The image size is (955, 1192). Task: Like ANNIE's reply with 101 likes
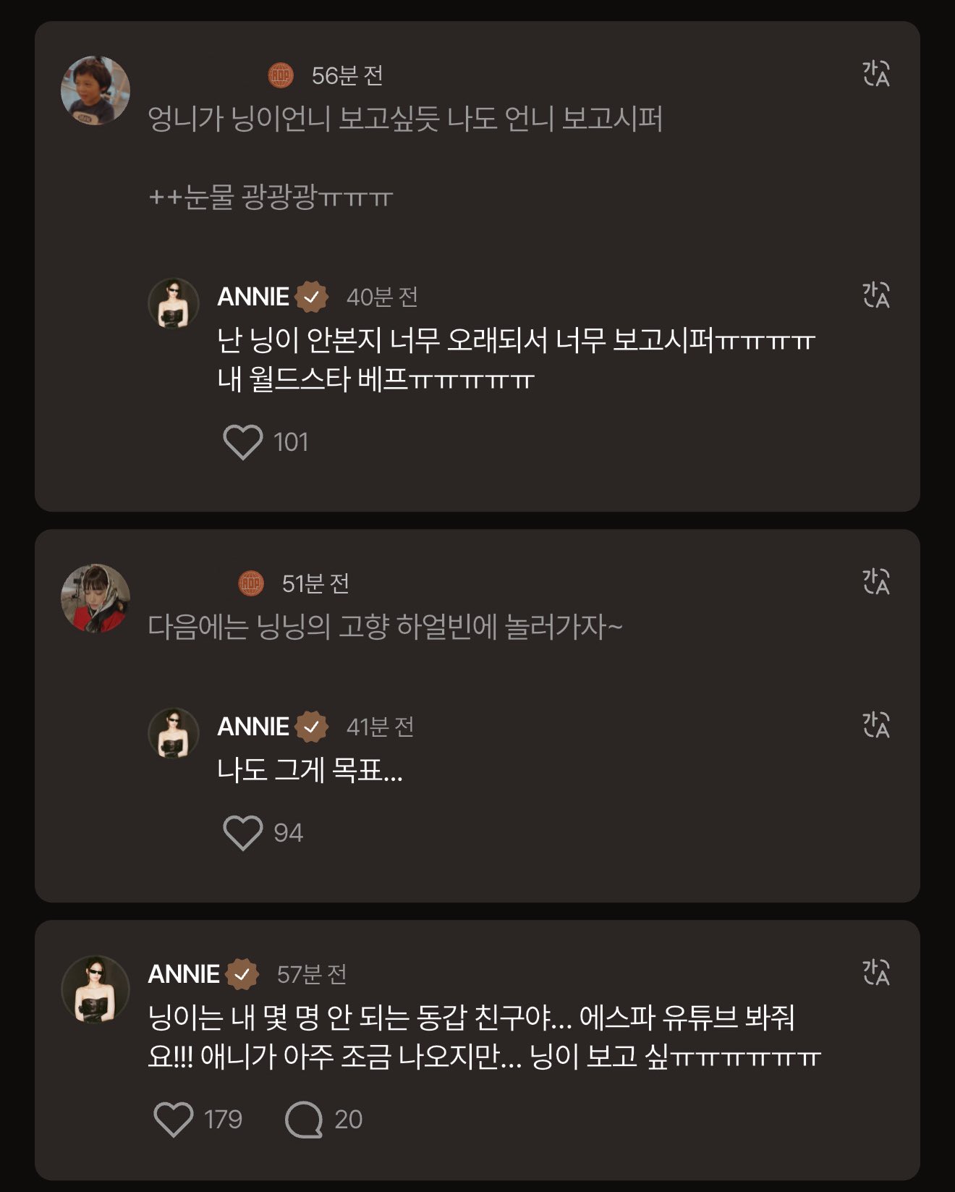(242, 441)
